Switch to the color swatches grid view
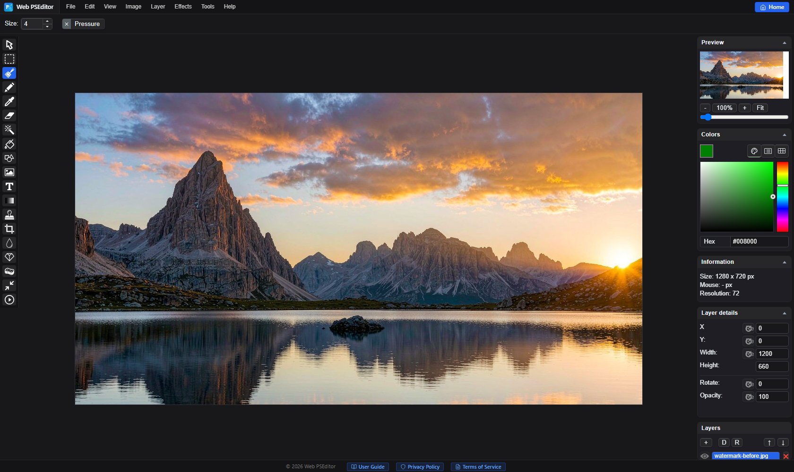This screenshot has height=472, width=794. (782, 151)
